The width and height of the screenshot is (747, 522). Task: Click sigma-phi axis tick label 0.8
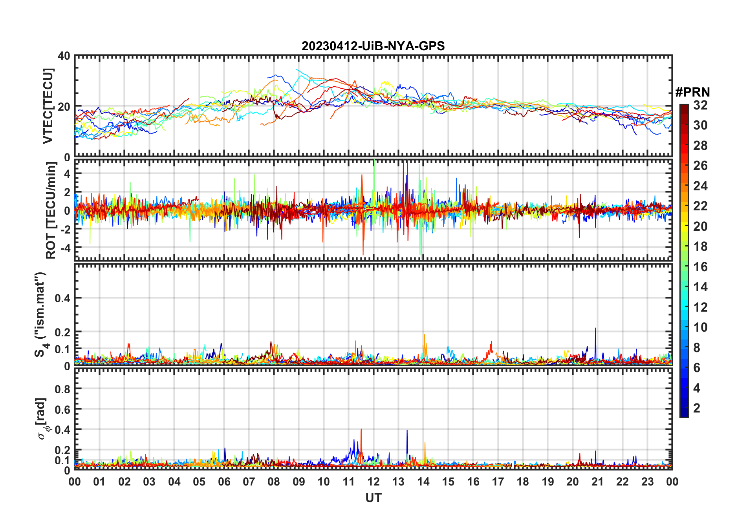click(62, 389)
